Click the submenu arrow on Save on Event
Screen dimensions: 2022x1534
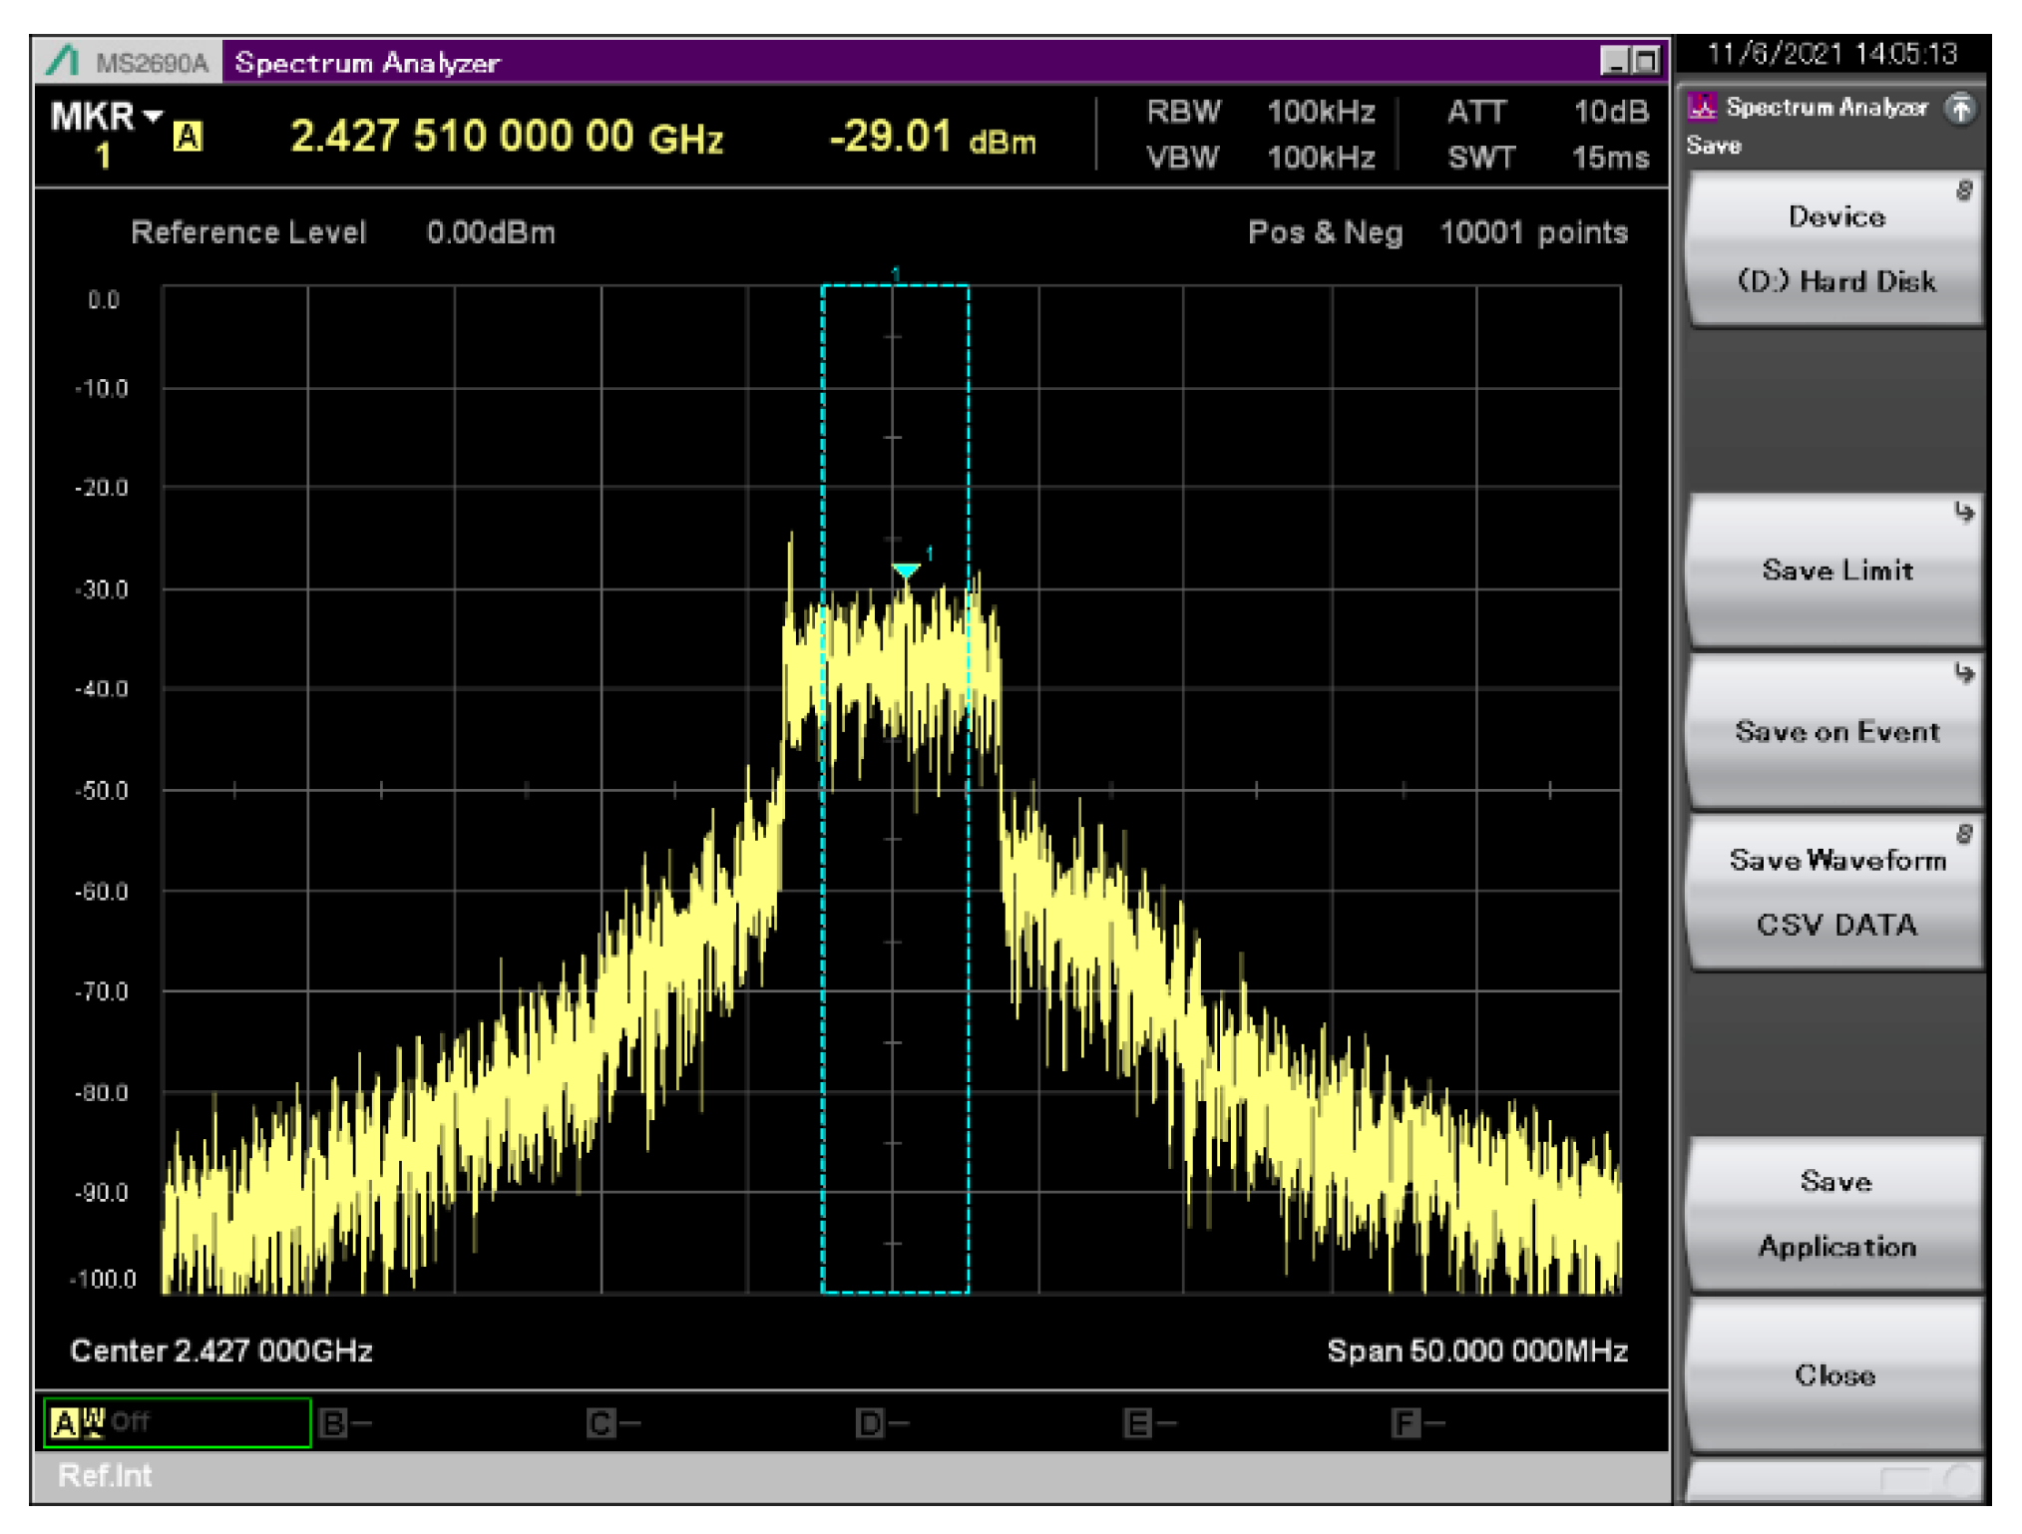tap(1963, 673)
